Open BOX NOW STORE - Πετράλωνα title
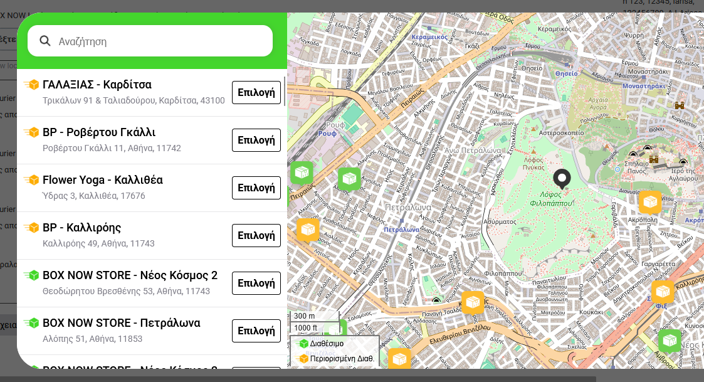Screen dimensions: 704x382 click(x=121, y=322)
